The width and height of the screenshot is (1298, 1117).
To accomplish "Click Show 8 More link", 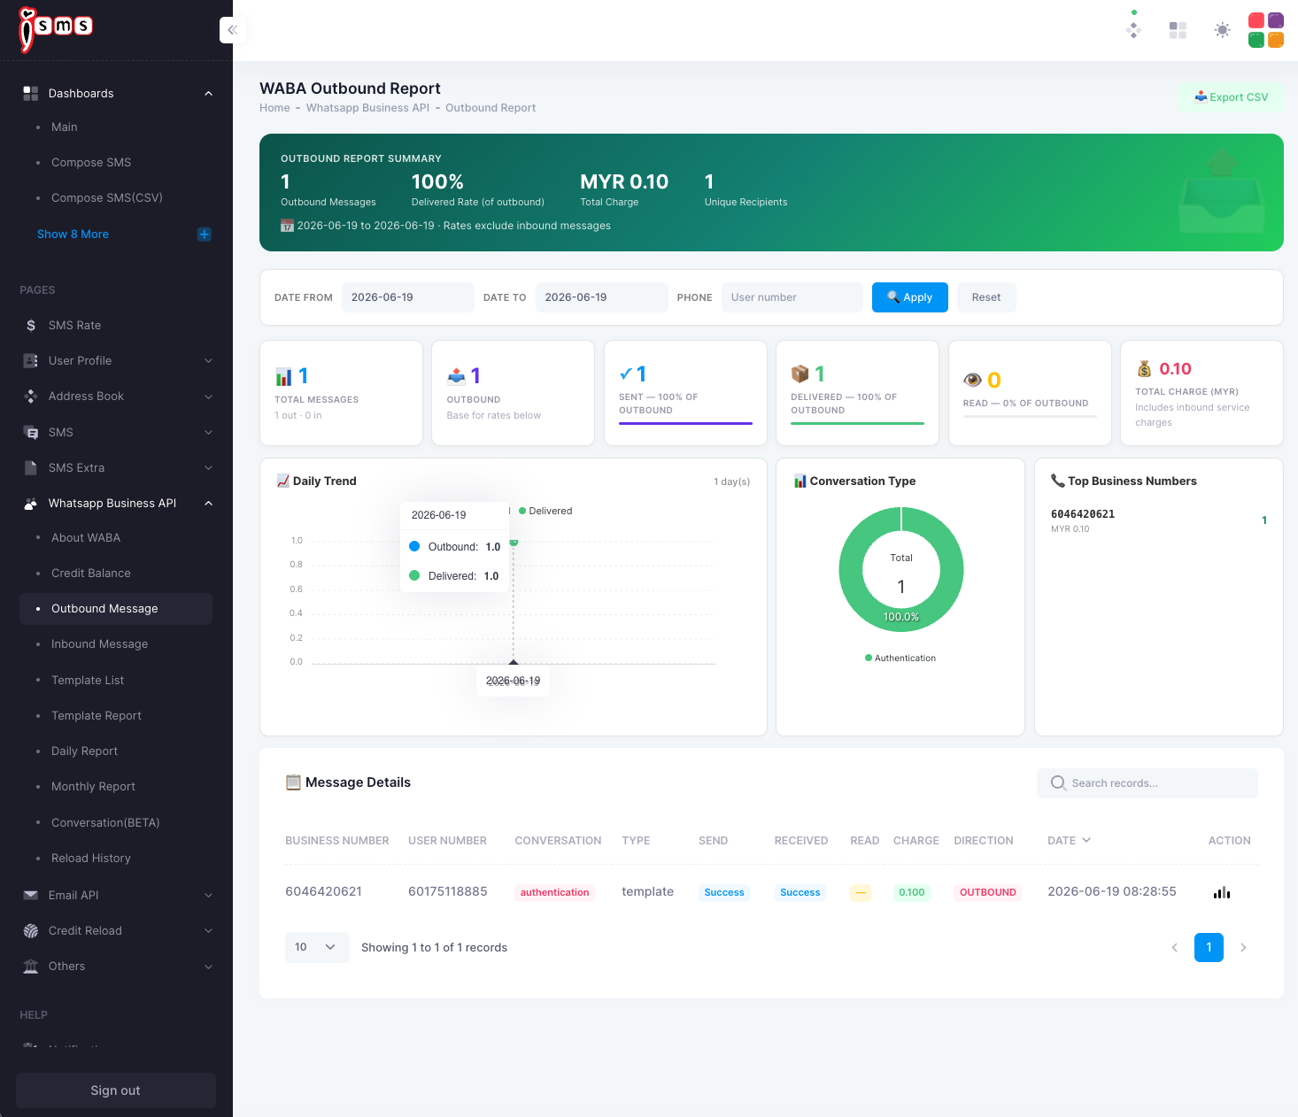I will pos(73,235).
